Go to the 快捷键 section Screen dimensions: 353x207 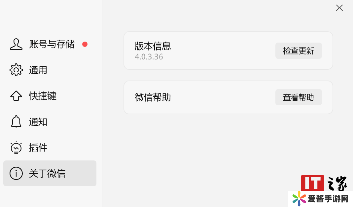43,96
